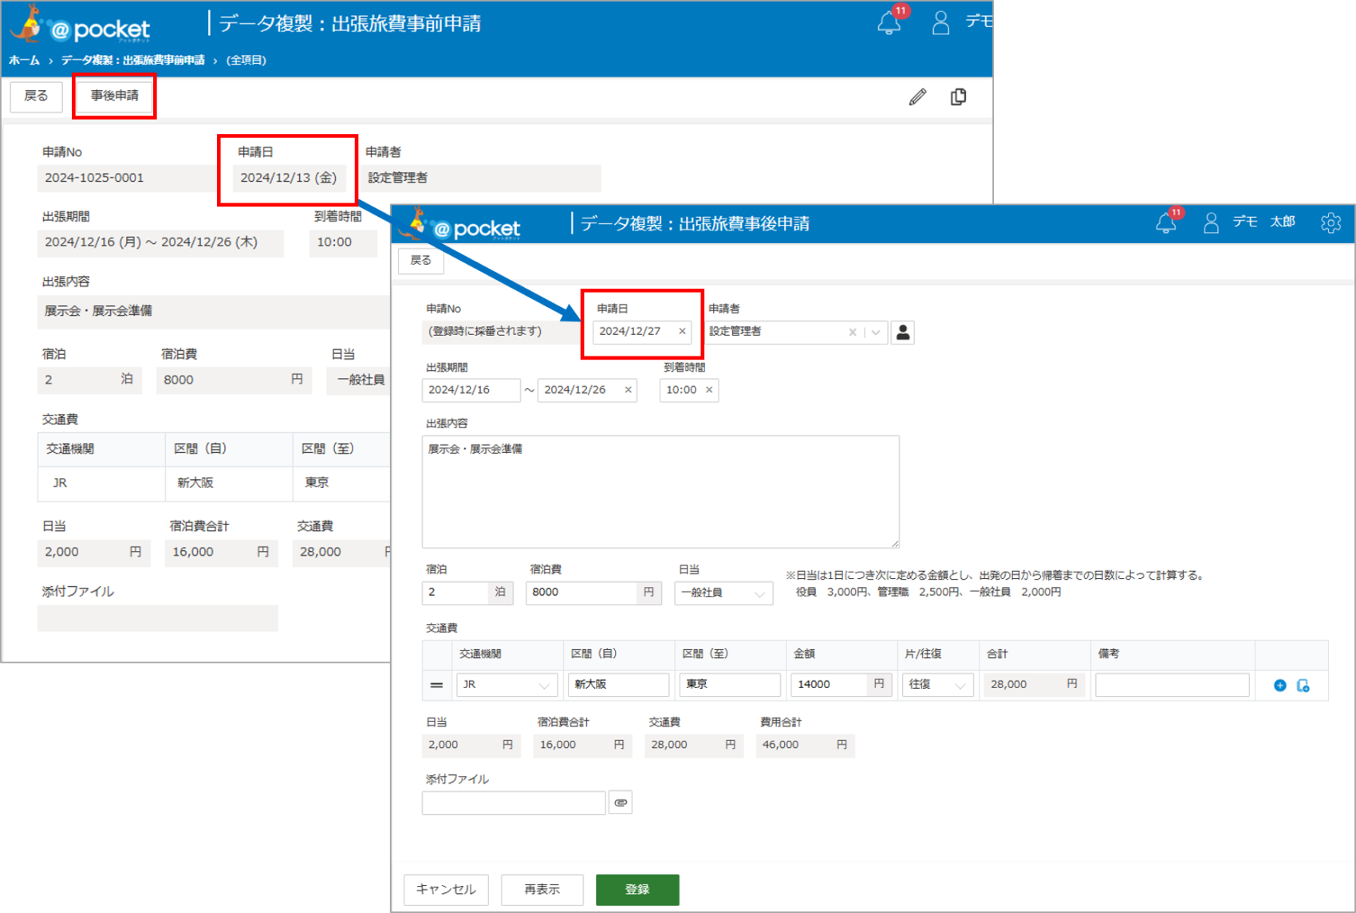1356x913 pixels.
Task: Click the user profile icon beside デモ 太郎
Action: tap(1211, 223)
